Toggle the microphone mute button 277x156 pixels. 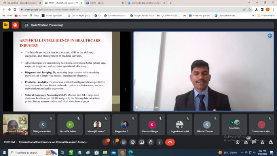pos(106,142)
